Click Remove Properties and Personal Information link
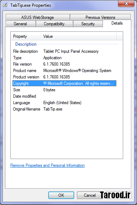137x205 pixels. click(x=48, y=165)
